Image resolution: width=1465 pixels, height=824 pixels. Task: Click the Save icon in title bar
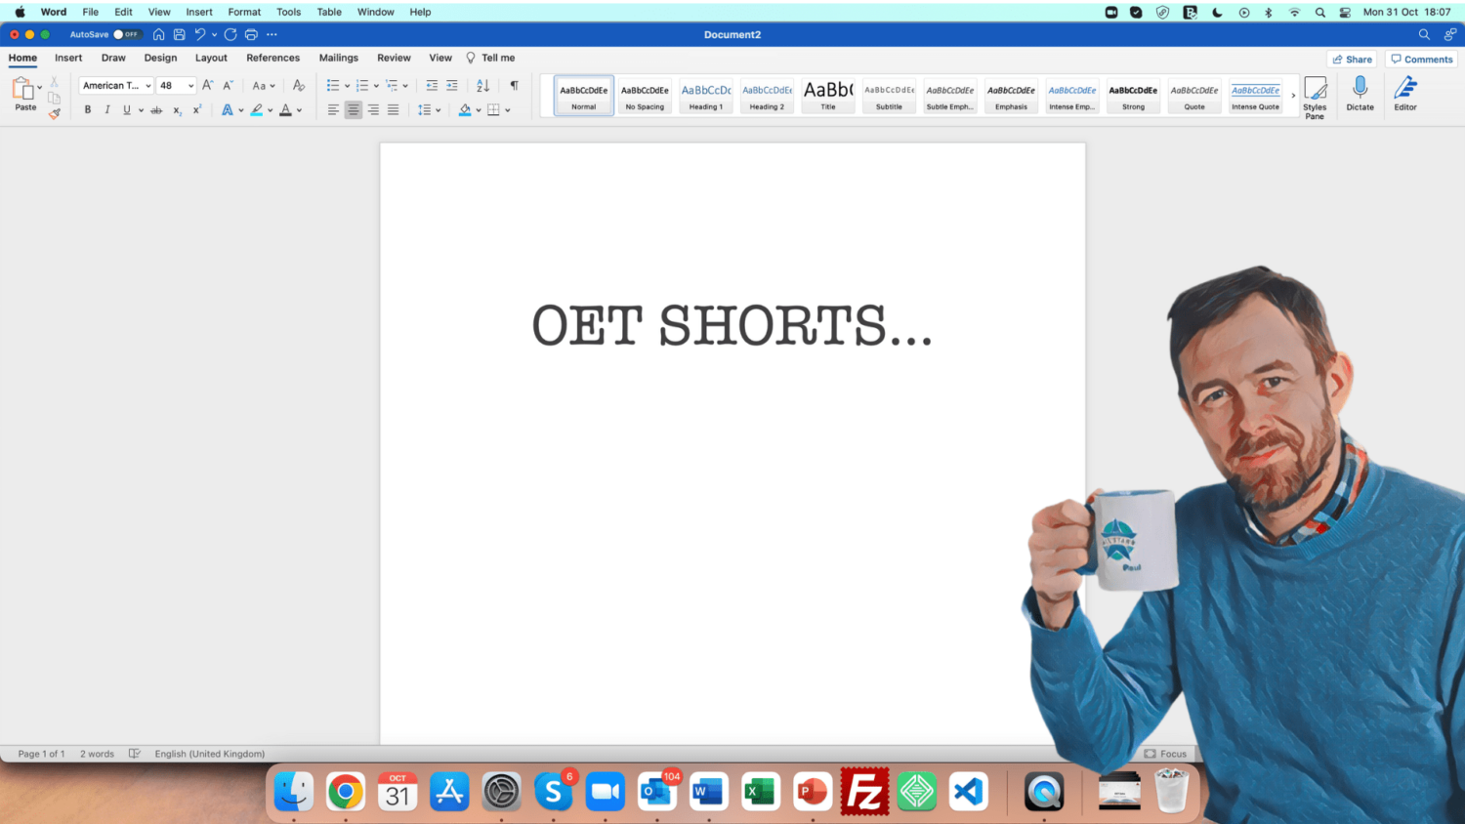180,34
